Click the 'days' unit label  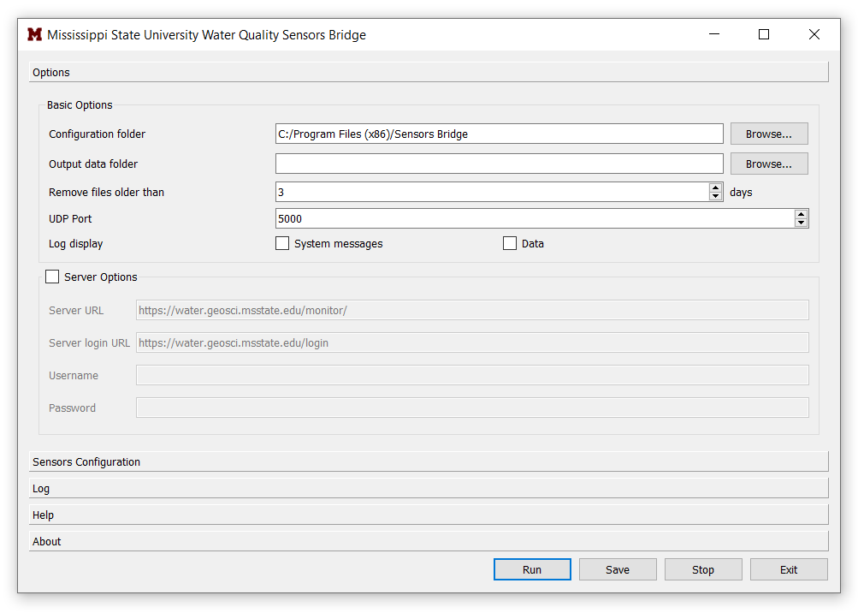(741, 193)
